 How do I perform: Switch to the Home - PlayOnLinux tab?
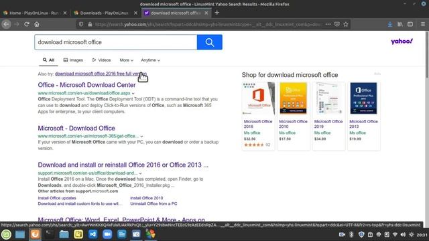tap(34, 13)
